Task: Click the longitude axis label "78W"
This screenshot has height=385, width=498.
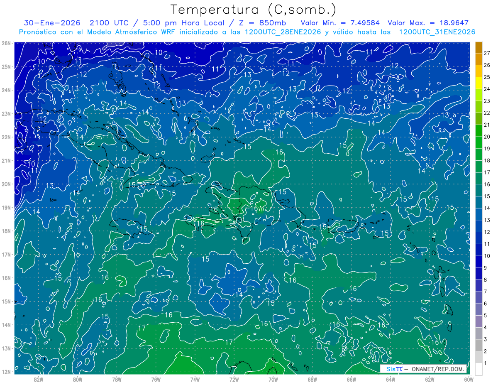Action: (x=117, y=379)
